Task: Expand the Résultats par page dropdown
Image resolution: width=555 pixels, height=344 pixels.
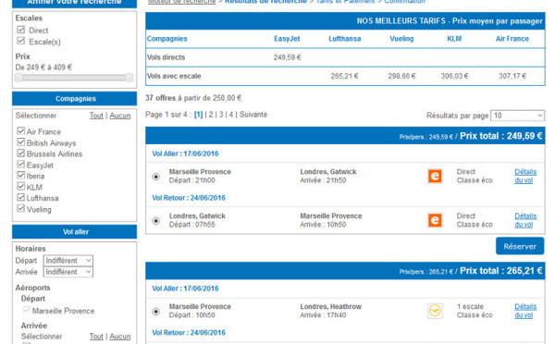Action: (x=517, y=116)
